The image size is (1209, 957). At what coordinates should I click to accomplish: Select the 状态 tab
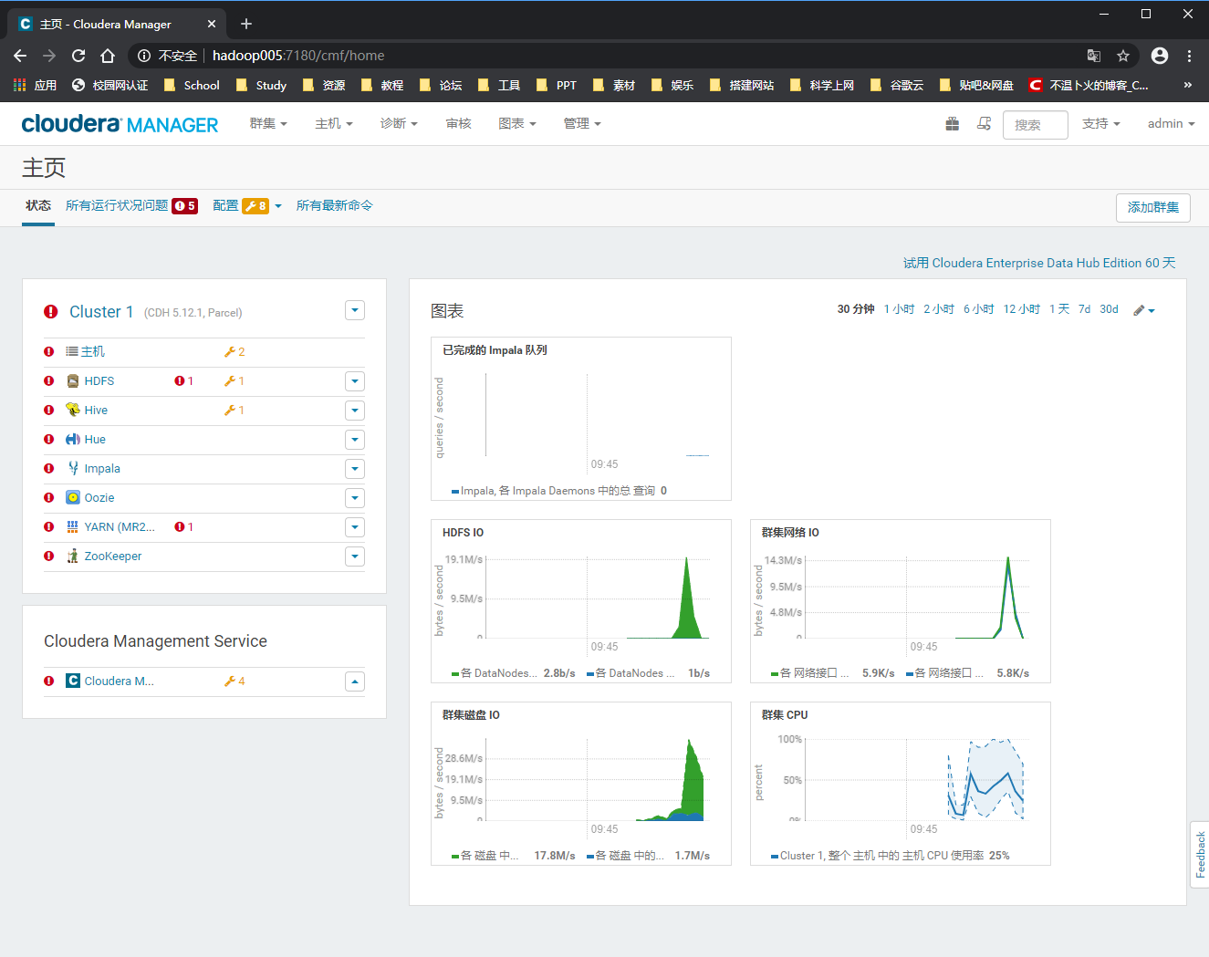(x=38, y=206)
